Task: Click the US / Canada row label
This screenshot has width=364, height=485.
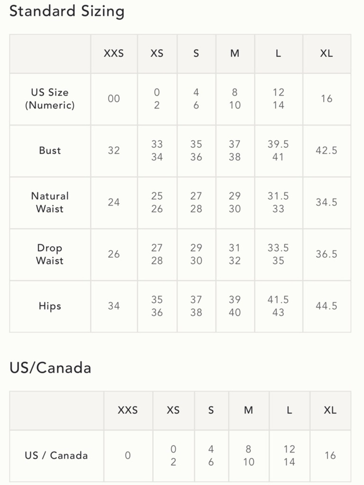Action: click(56, 456)
